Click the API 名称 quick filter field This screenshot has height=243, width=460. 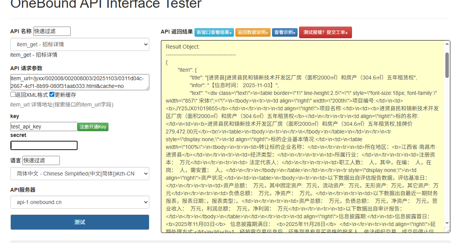click(x=52, y=31)
